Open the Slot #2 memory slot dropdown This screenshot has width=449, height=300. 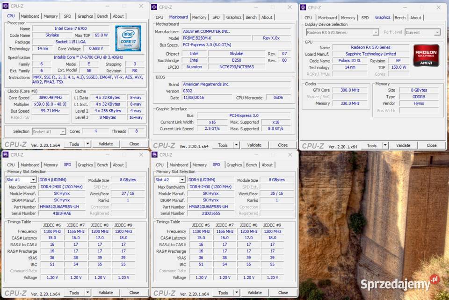coord(182,179)
